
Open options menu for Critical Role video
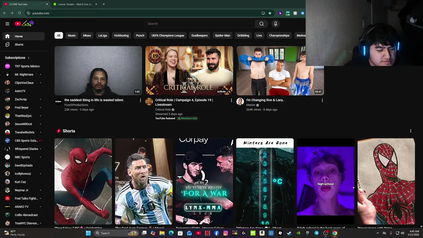point(231,100)
